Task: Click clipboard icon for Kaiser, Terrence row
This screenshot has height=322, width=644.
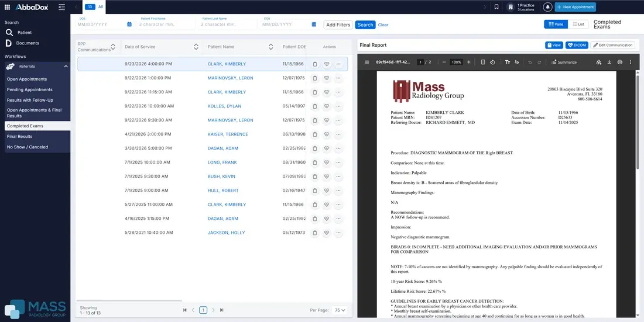Action: (315, 134)
